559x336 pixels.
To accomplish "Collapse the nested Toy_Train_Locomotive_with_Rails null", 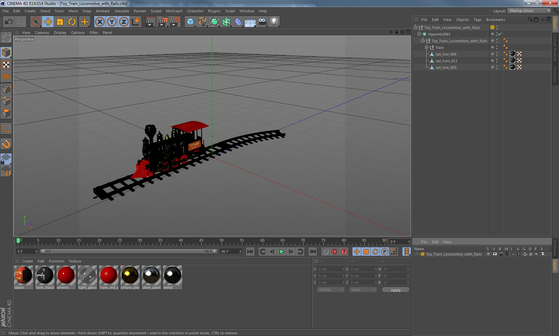I will (423, 41).
